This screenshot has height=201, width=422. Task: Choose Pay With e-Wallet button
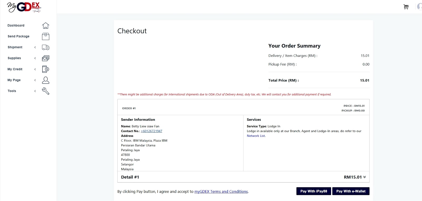[351, 191]
